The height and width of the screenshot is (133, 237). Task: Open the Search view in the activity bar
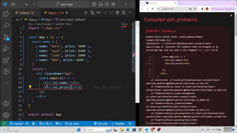tap(6, 25)
